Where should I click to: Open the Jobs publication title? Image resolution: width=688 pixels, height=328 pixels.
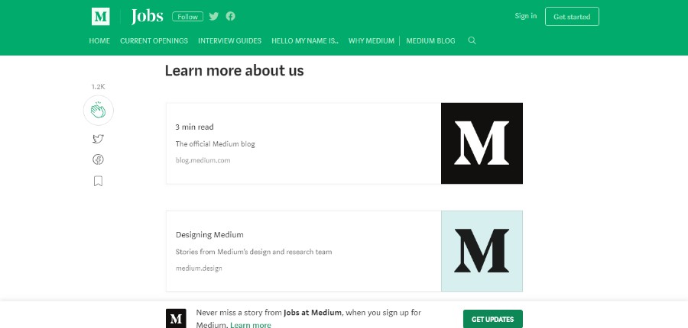coord(147,17)
